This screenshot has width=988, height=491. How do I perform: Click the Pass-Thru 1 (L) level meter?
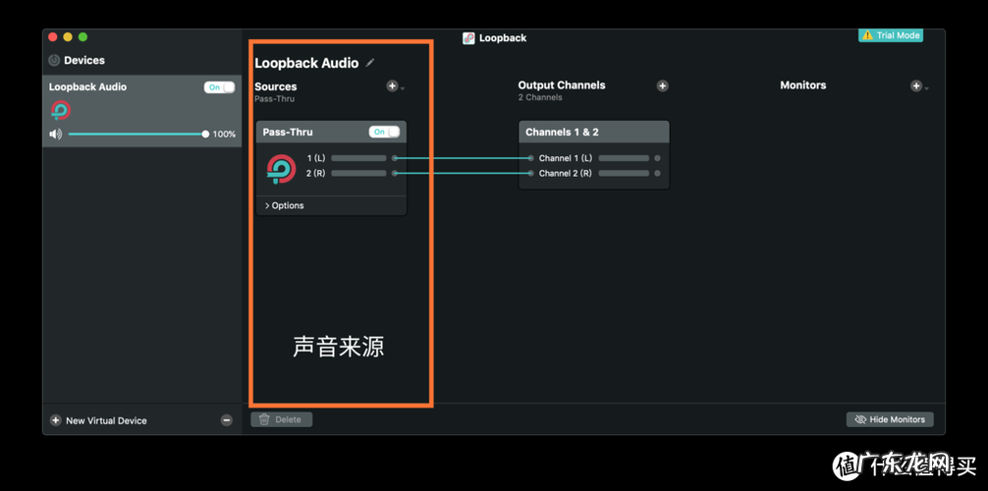[358, 158]
